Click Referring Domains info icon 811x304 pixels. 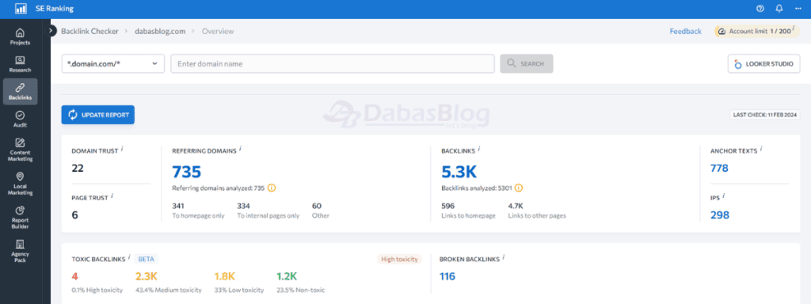click(x=241, y=149)
